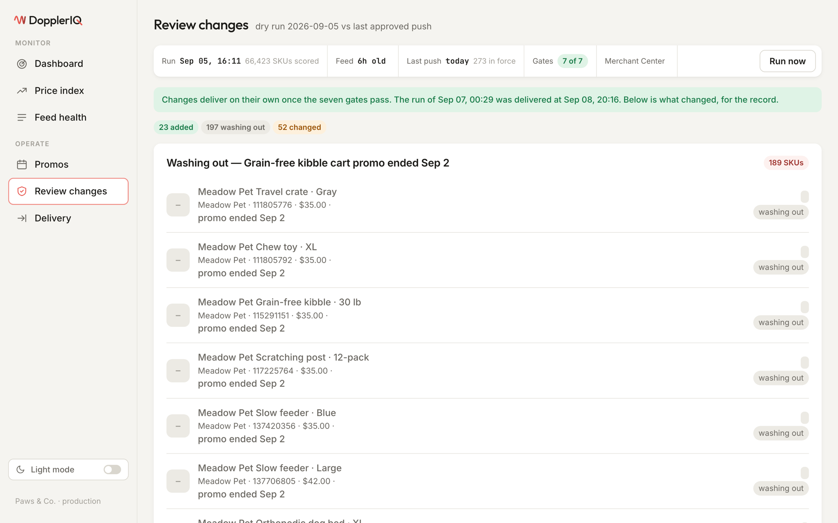Click minus icon for Scratching post 12-pack
838x523 pixels.
(178, 370)
